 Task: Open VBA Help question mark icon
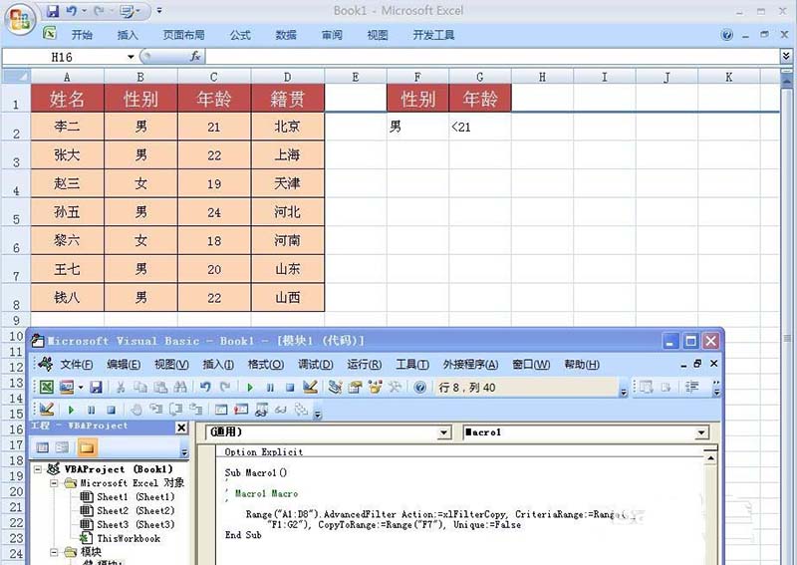(419, 388)
